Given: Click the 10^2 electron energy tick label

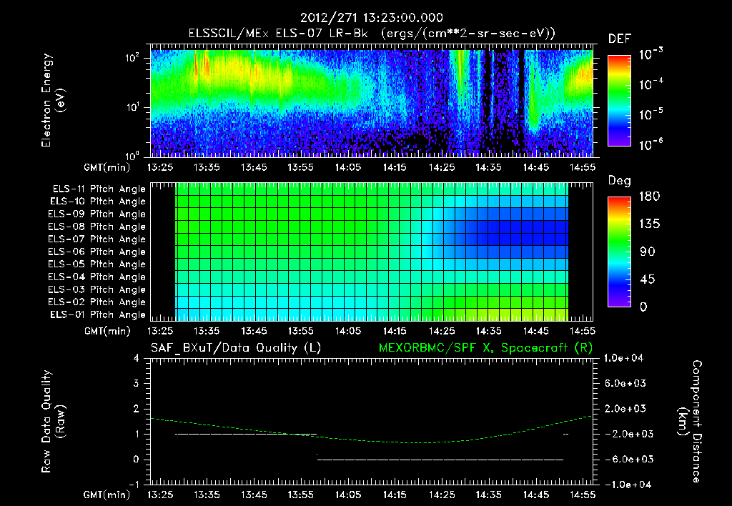Looking at the screenshot, I should tap(132, 58).
